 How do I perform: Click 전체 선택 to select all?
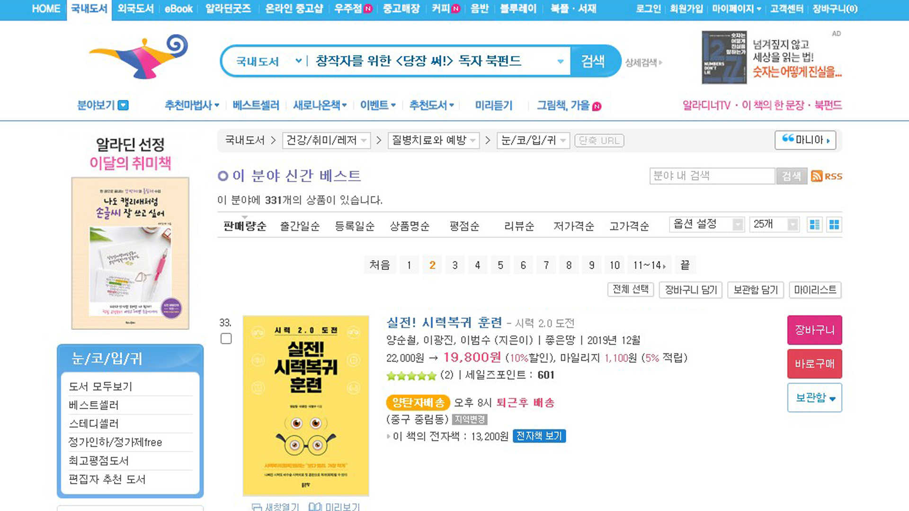click(x=630, y=290)
